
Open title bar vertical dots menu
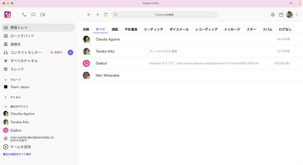click(299, 3)
